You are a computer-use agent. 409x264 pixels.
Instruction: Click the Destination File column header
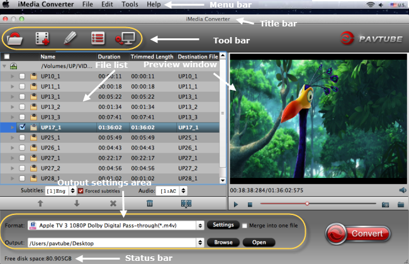[198, 57]
